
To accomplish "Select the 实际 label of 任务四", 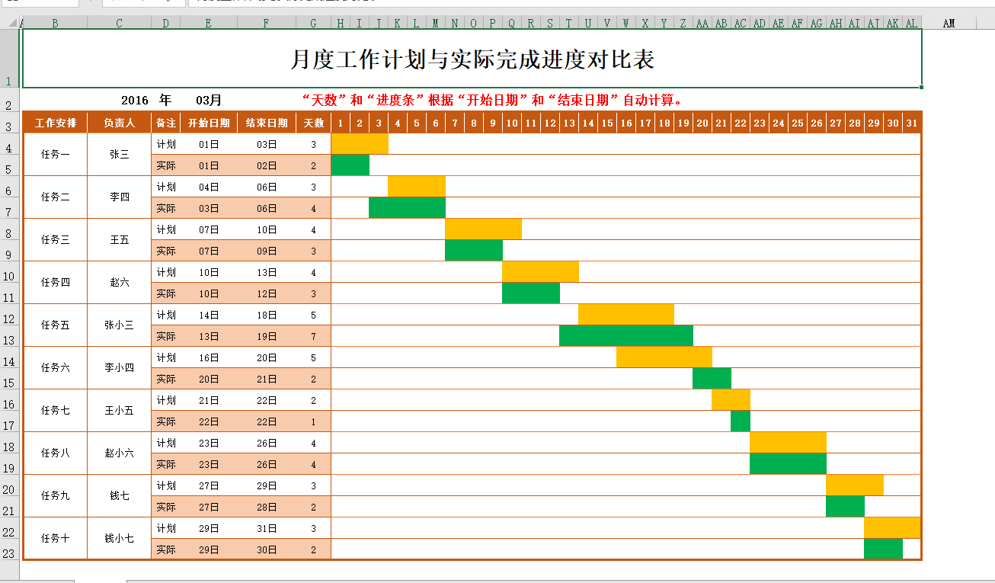I will [x=166, y=293].
